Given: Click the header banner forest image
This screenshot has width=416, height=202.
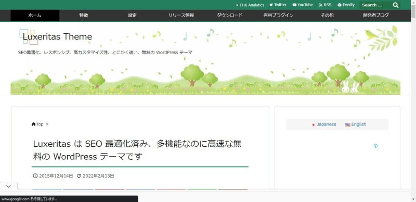Looking at the screenshot, I should click(x=205, y=58).
